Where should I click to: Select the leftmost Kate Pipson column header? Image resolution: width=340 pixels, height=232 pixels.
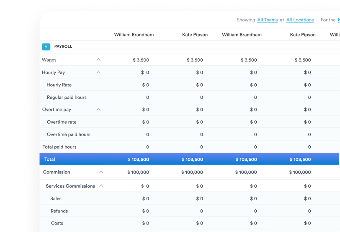point(195,35)
